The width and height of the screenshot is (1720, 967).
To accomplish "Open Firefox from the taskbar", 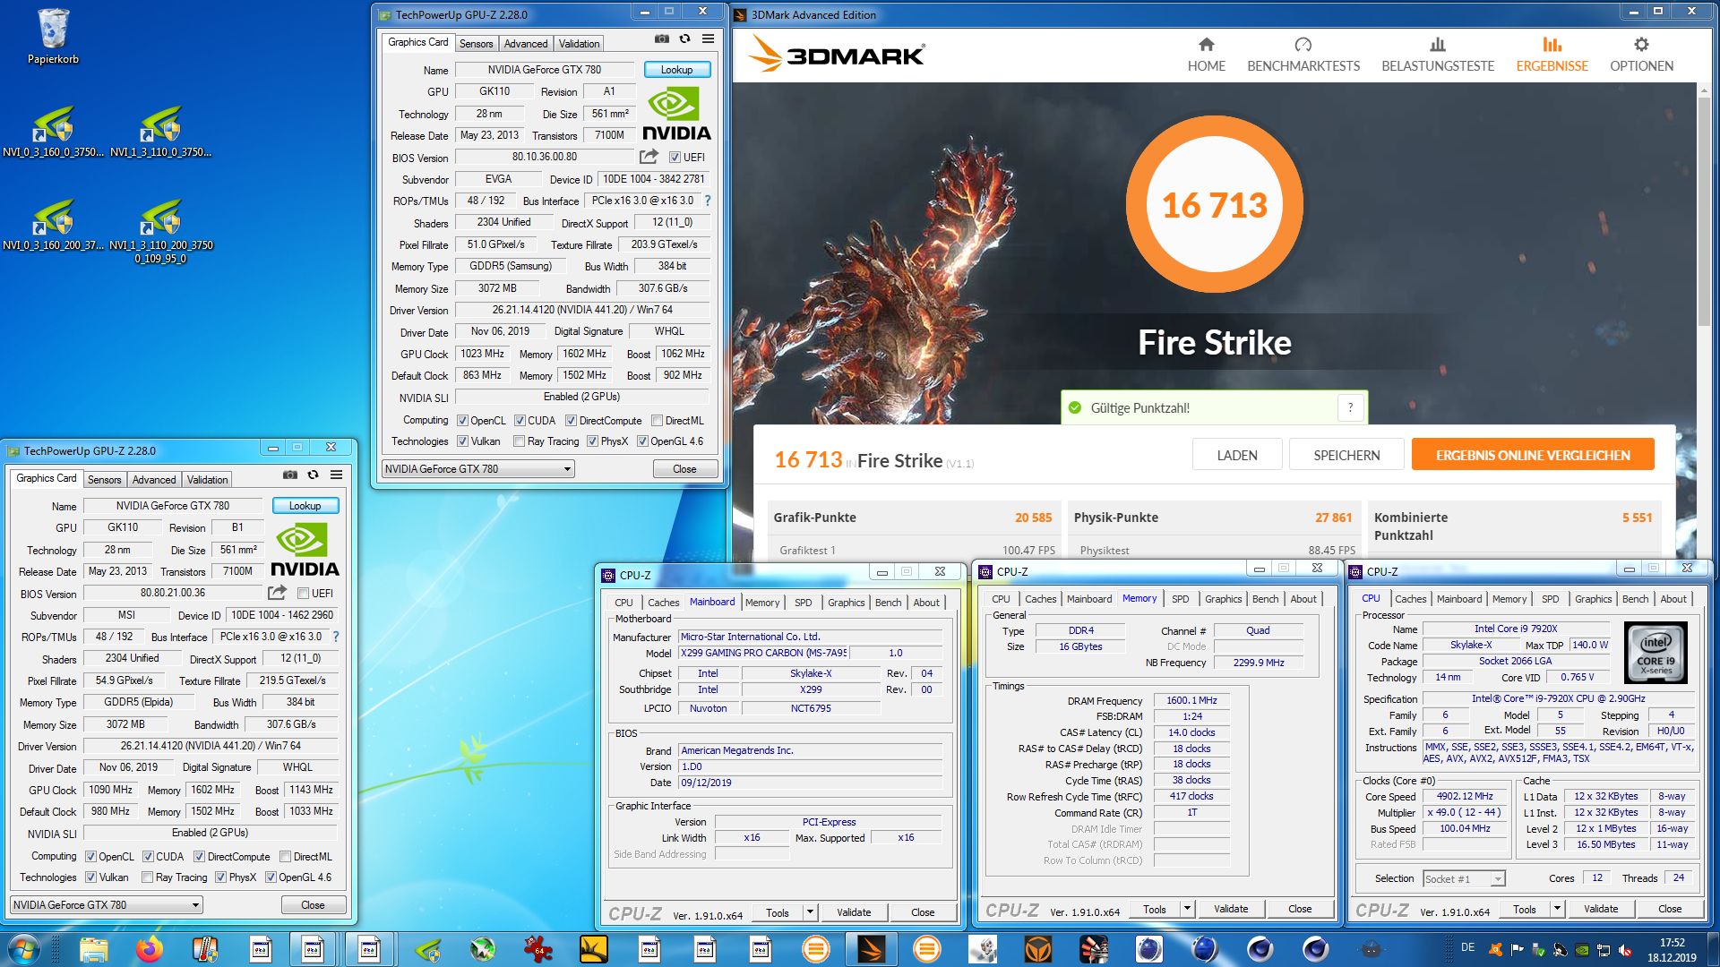I will pos(149,949).
